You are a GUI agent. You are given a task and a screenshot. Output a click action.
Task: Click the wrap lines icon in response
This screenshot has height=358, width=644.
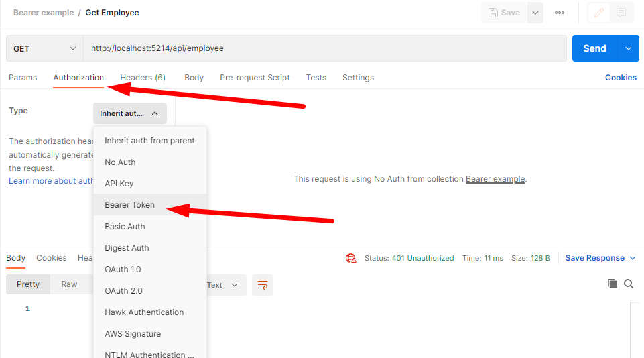click(263, 285)
